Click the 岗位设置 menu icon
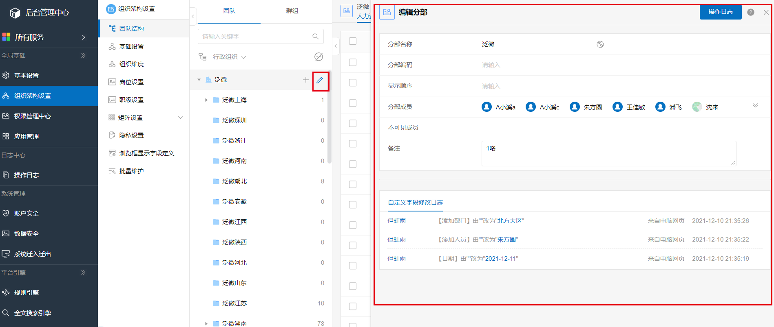The height and width of the screenshot is (327, 774). click(x=112, y=82)
